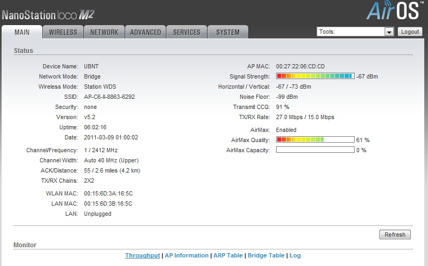Open the Tools dropdown arrow
The width and height of the screenshot is (428, 266).
tap(389, 32)
